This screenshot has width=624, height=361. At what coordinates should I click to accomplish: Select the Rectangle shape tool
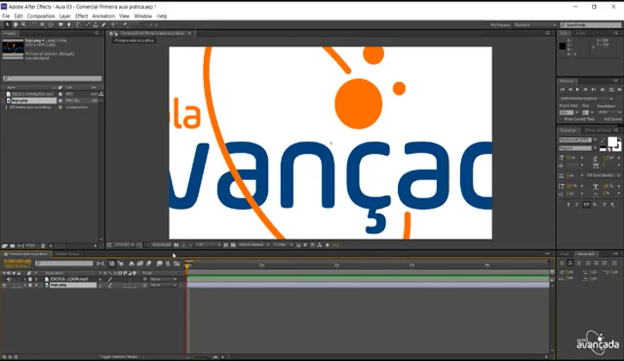[61, 24]
